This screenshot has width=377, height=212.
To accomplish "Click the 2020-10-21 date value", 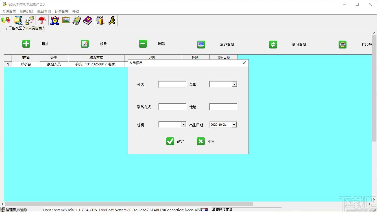I will (x=219, y=125).
